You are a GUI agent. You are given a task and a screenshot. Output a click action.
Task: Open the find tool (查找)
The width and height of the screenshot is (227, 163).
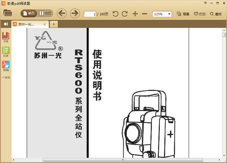click(216, 14)
